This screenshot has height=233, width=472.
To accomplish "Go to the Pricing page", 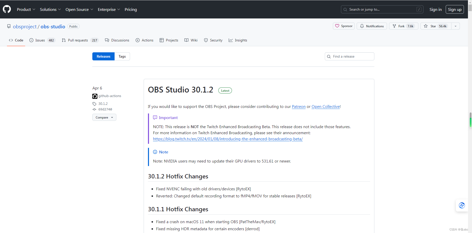I will pyautogui.click(x=131, y=9).
